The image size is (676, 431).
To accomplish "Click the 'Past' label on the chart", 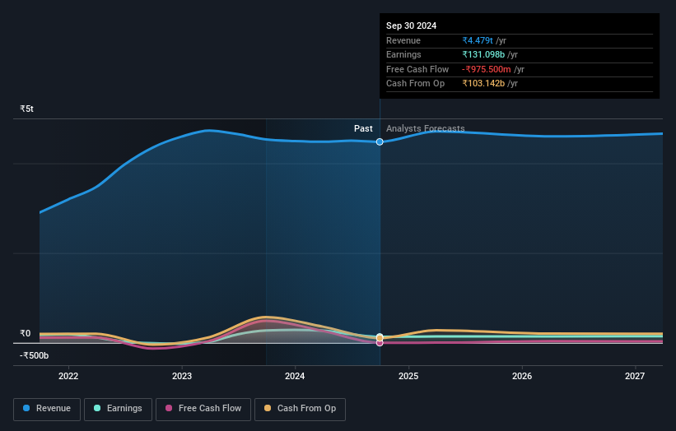I will 363,129.
